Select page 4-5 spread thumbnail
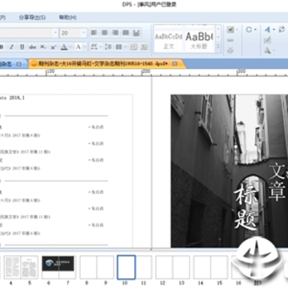The image size is (288, 288). pos(21,267)
